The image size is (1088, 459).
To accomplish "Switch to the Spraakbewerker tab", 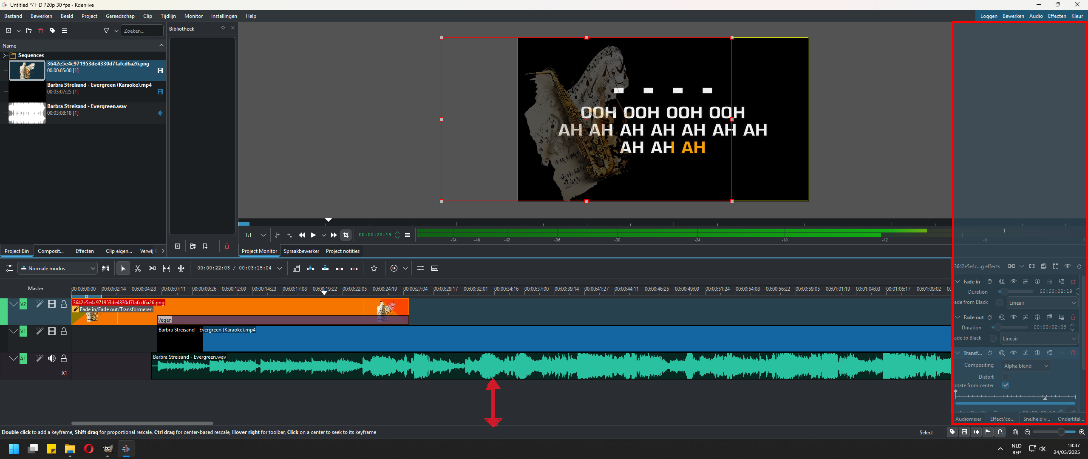I will click(x=301, y=251).
